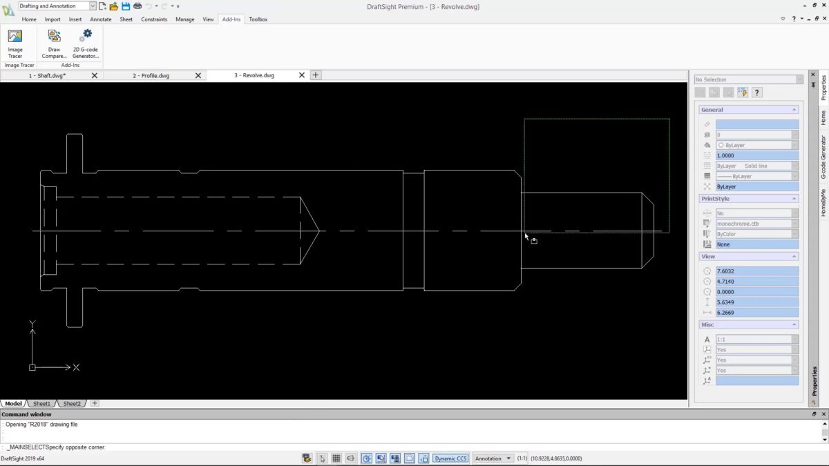
Task: Open the Annotation scale dropdown in status bar
Action: 493,458
